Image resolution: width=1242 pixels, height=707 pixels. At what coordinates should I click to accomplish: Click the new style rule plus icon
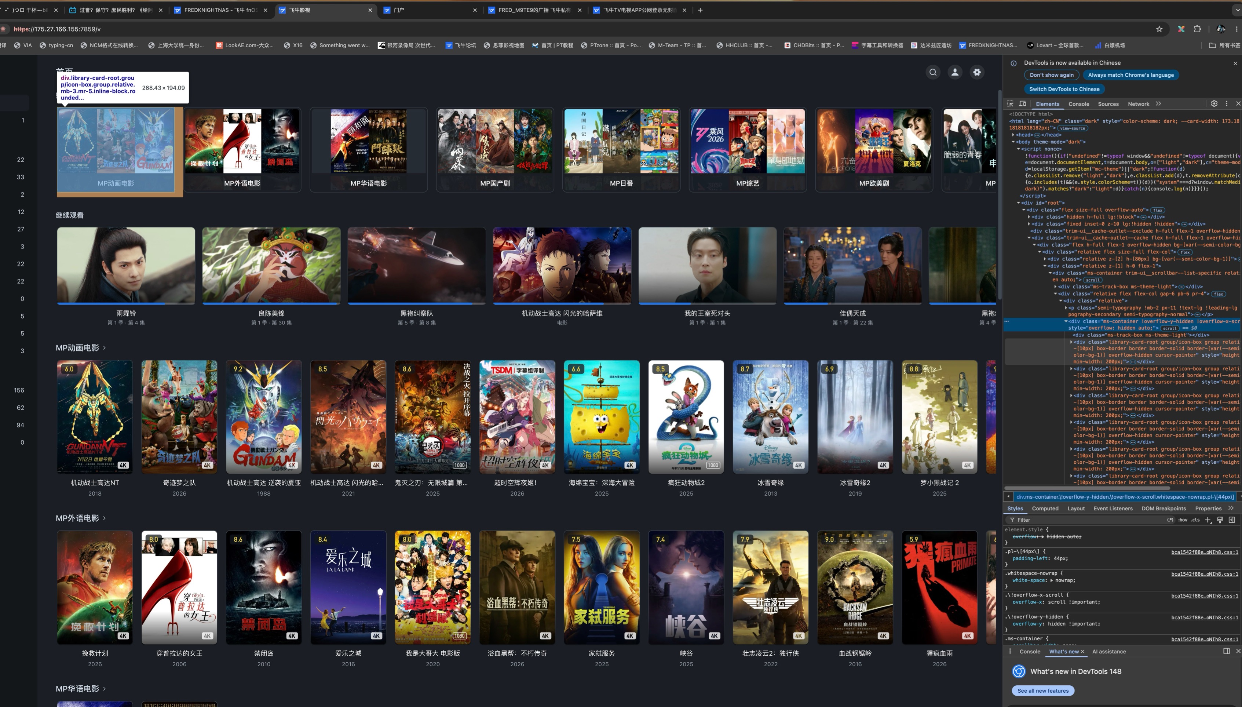coord(1208,520)
